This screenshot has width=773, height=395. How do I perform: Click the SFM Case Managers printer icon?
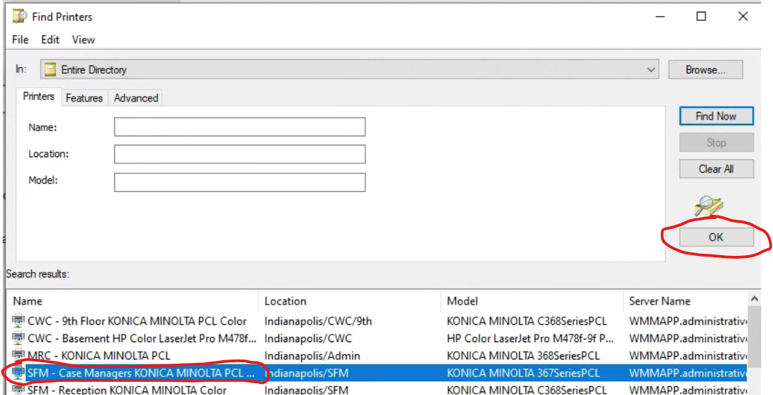click(x=18, y=373)
